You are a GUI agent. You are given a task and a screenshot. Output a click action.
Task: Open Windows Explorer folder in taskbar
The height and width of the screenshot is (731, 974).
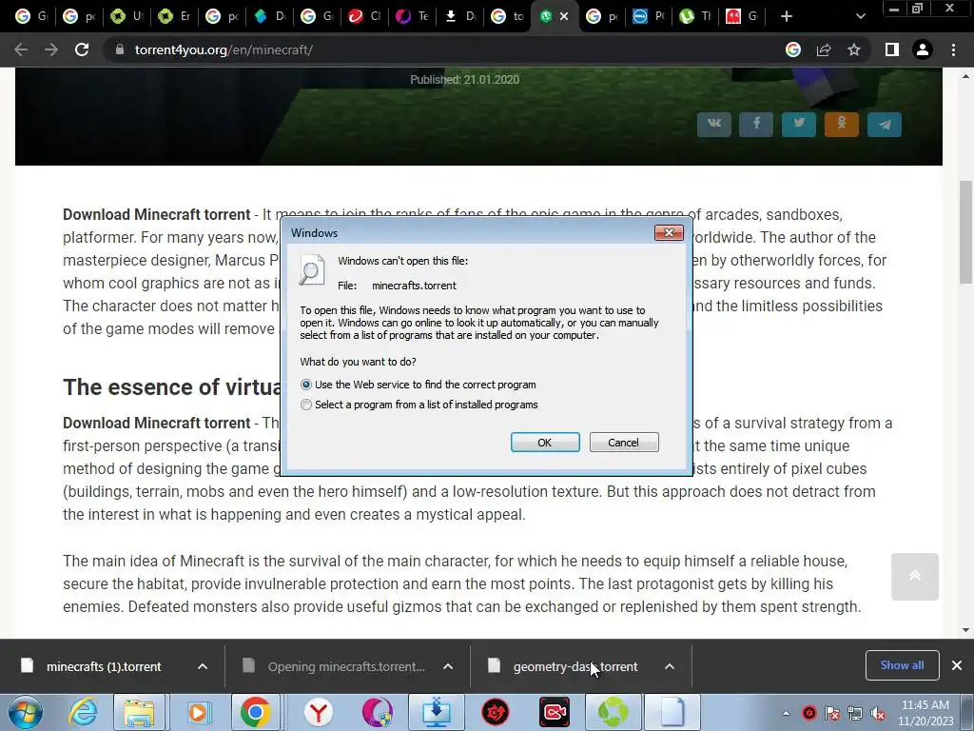tap(139, 712)
